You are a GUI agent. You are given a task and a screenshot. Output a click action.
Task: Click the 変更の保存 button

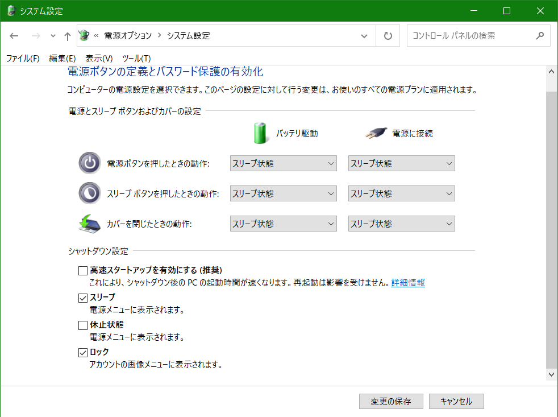click(x=391, y=401)
